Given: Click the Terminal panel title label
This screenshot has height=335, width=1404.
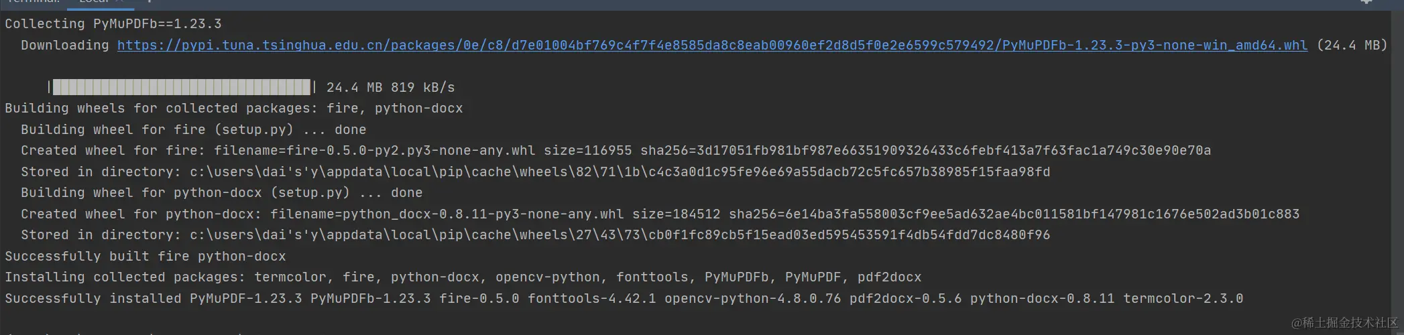Looking at the screenshot, I should (x=34, y=2).
